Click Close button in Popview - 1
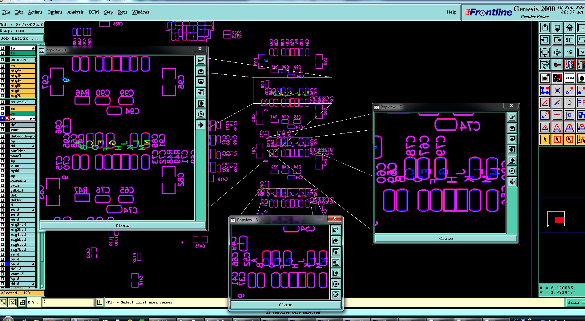 pos(123,225)
